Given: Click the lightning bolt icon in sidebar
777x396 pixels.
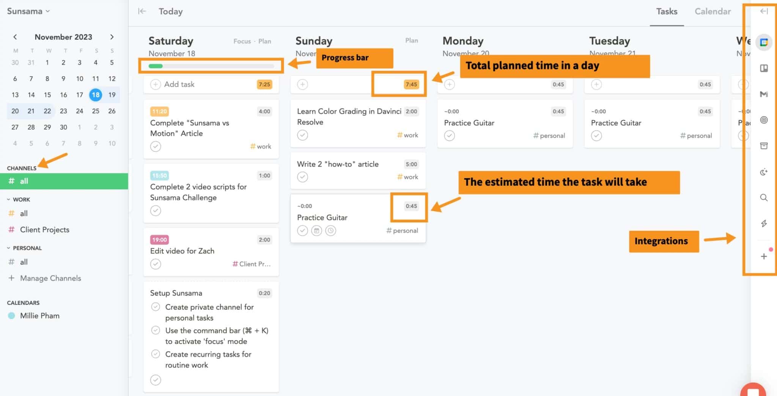Looking at the screenshot, I should (764, 223).
